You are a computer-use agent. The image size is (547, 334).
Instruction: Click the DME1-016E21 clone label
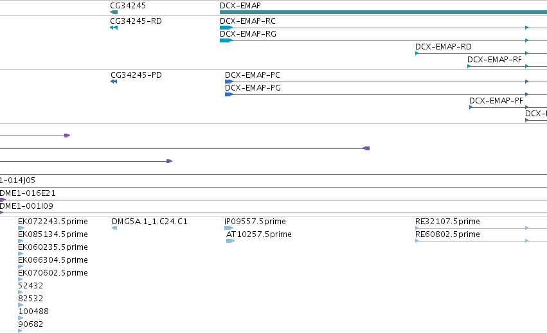click(28, 193)
